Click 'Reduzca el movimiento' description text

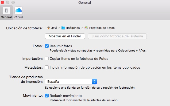[x=84, y=100]
